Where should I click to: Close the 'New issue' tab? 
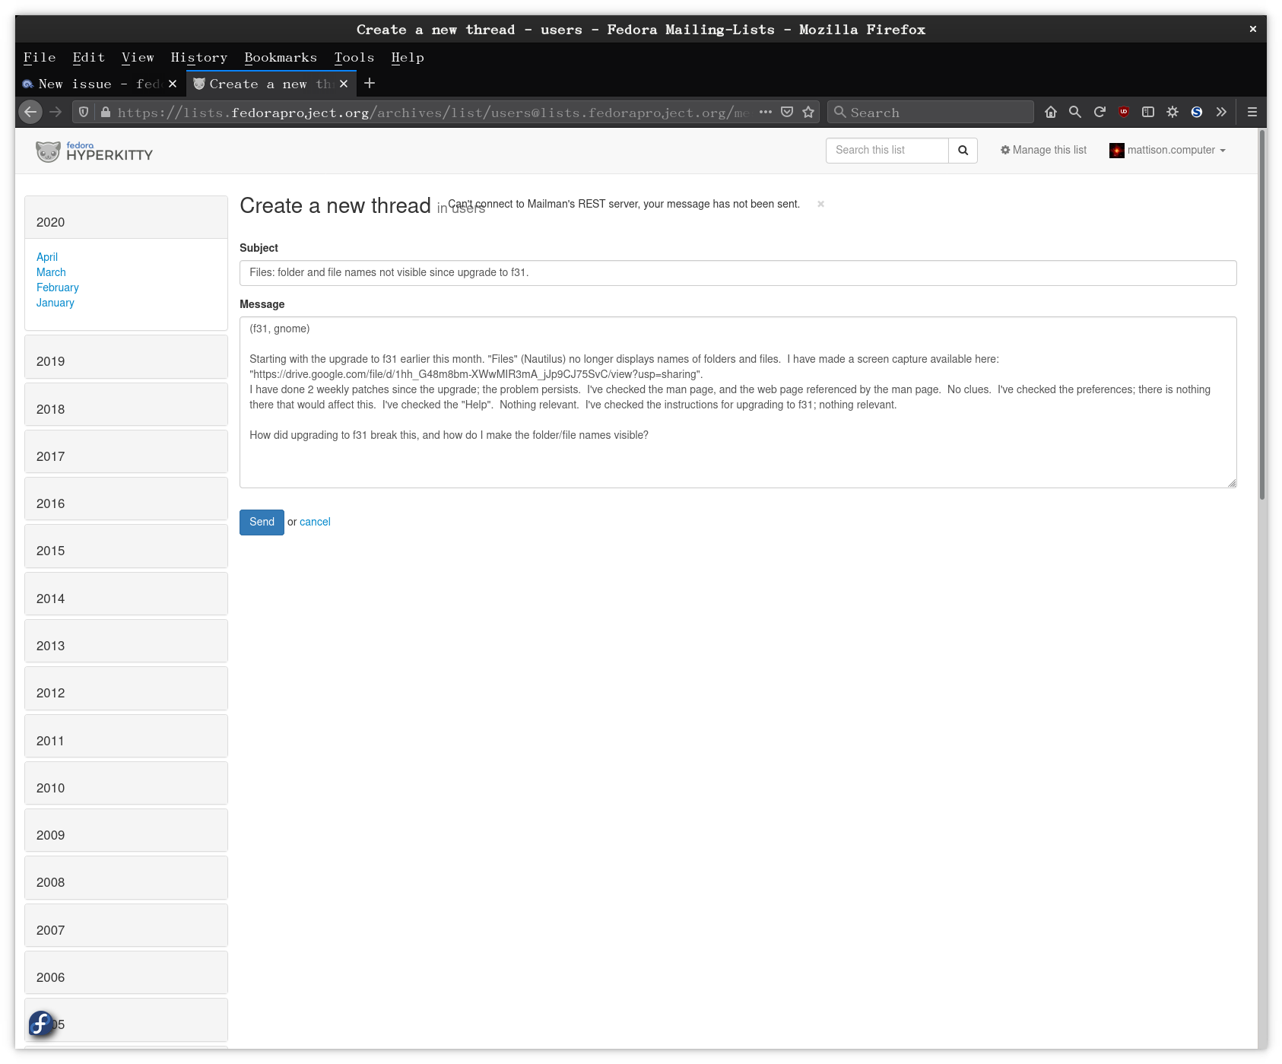click(x=173, y=84)
